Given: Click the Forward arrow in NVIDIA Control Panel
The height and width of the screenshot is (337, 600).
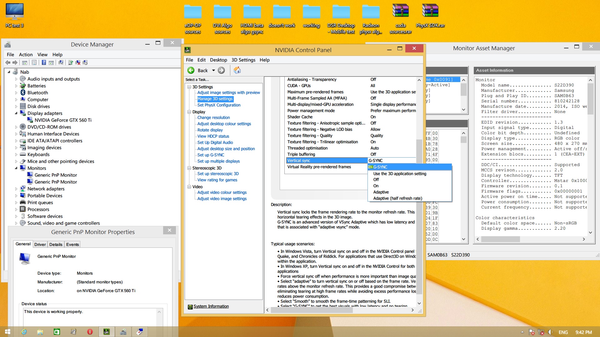Looking at the screenshot, I should pos(221,71).
